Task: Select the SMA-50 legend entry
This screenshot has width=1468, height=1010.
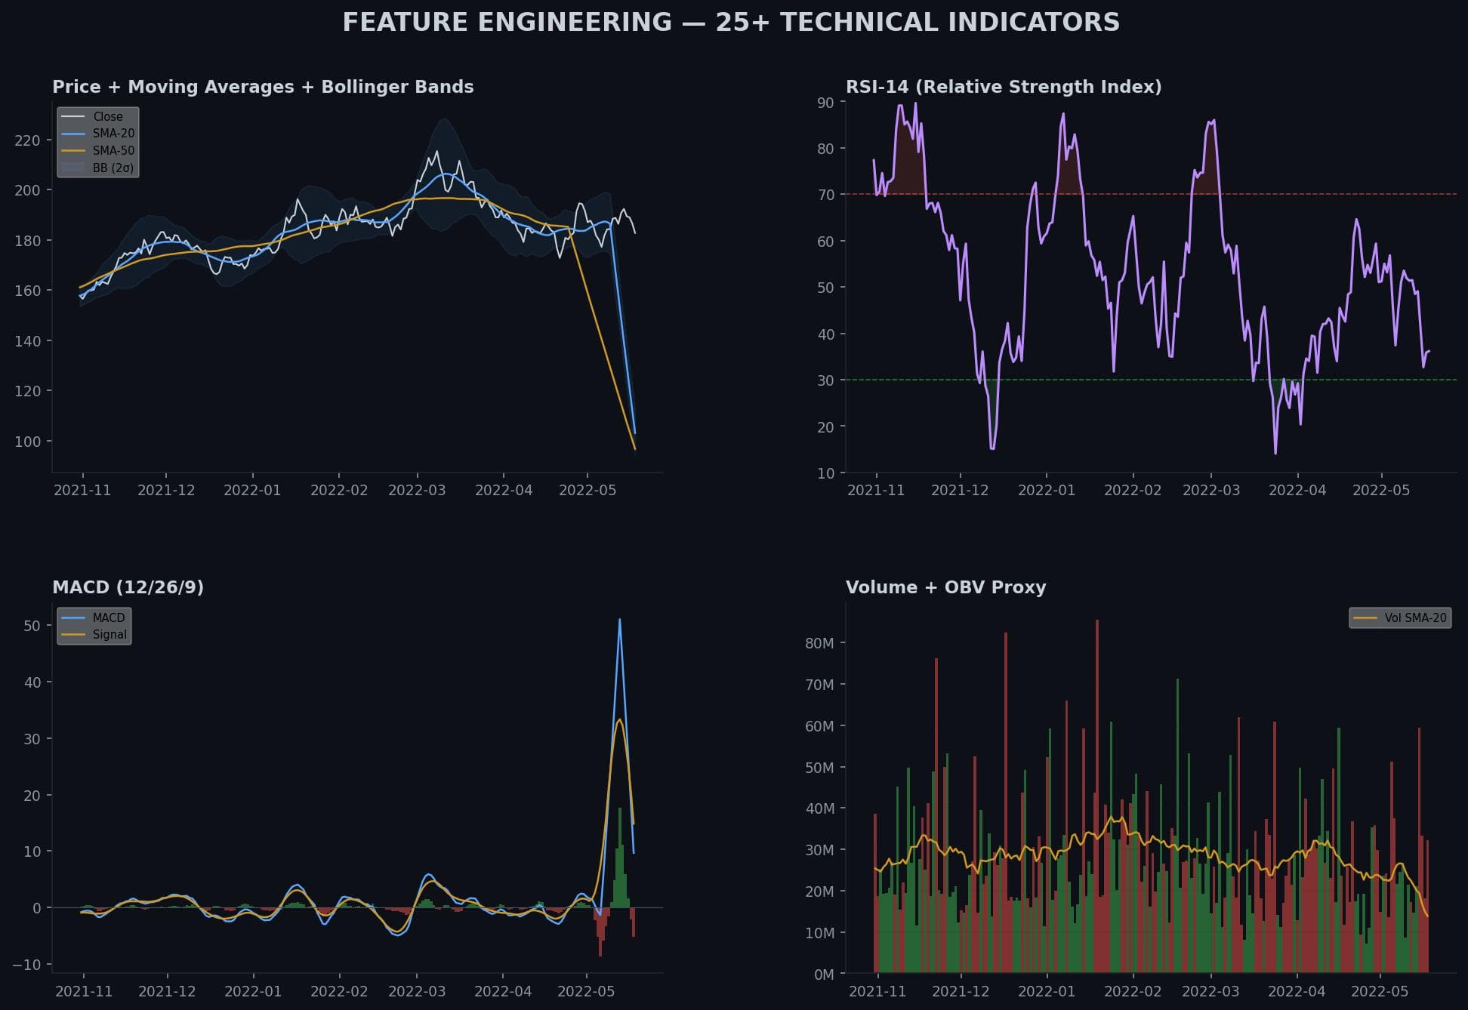Action: pos(113,151)
